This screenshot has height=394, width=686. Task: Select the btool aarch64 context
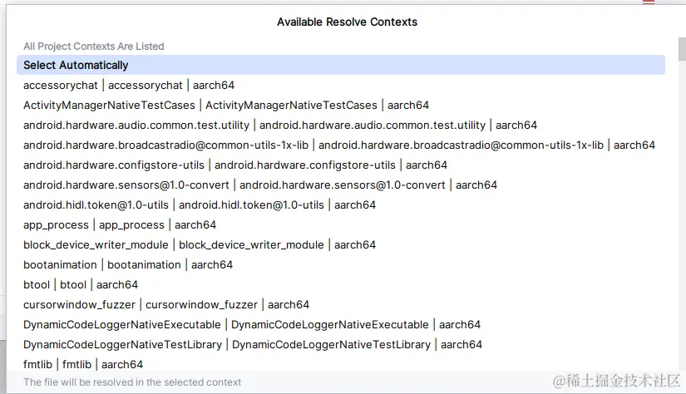pos(81,284)
